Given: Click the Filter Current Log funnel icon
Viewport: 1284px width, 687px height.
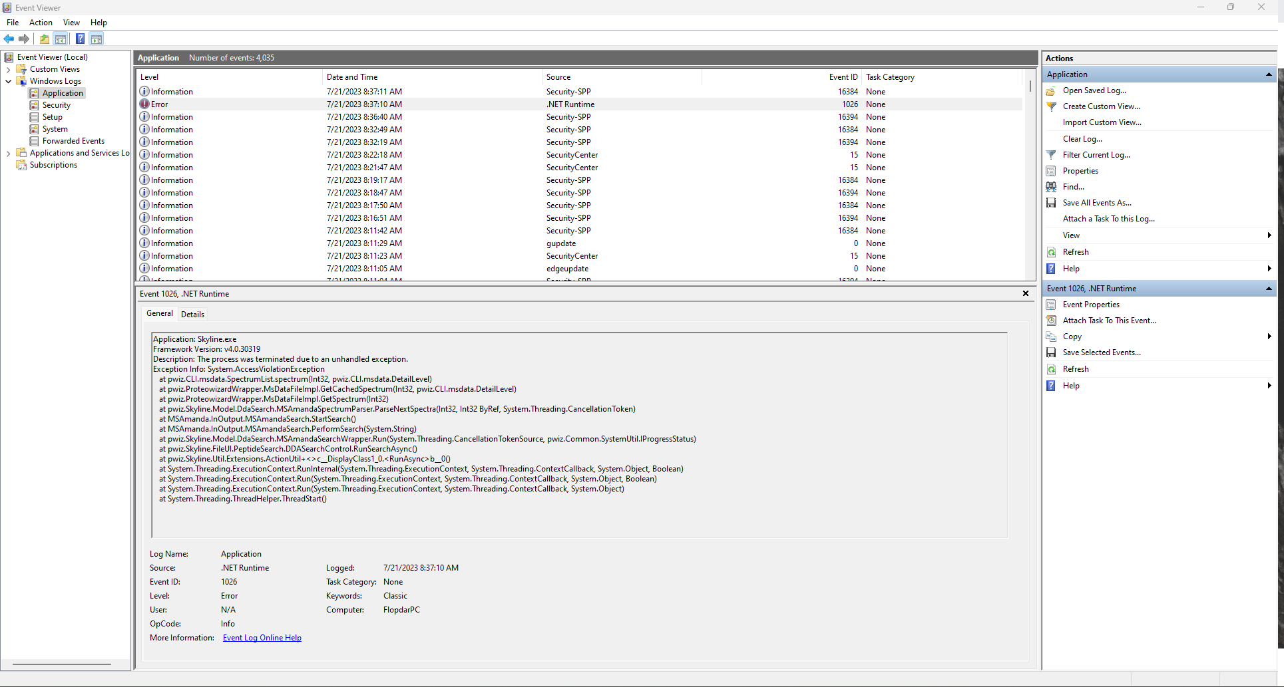Looking at the screenshot, I should (x=1051, y=155).
